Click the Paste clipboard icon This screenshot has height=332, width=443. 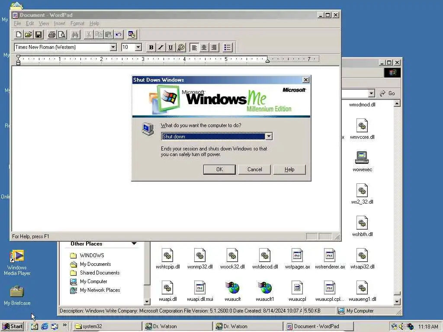tap(109, 35)
